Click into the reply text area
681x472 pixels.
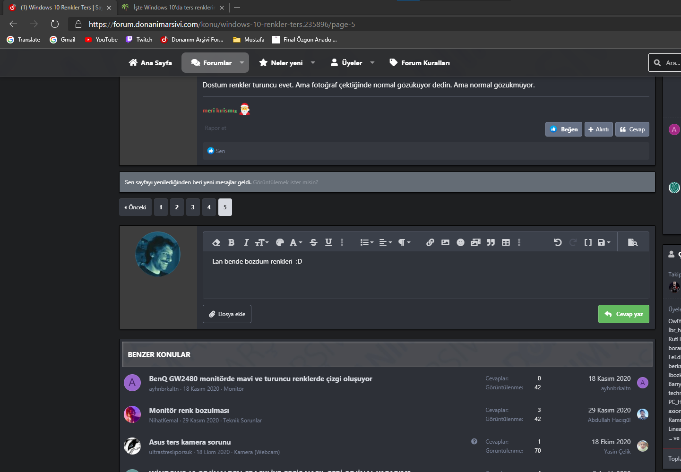[426, 275]
